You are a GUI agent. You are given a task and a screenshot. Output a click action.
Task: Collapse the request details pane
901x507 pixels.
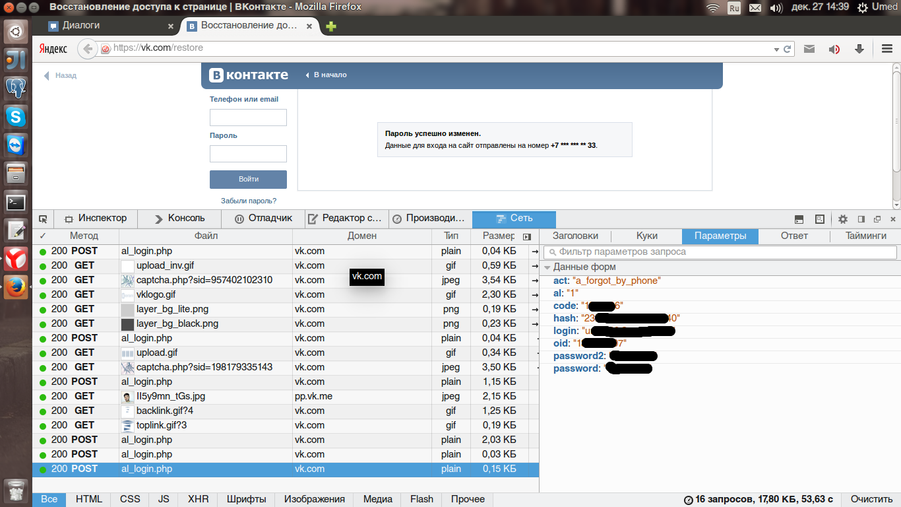point(526,236)
